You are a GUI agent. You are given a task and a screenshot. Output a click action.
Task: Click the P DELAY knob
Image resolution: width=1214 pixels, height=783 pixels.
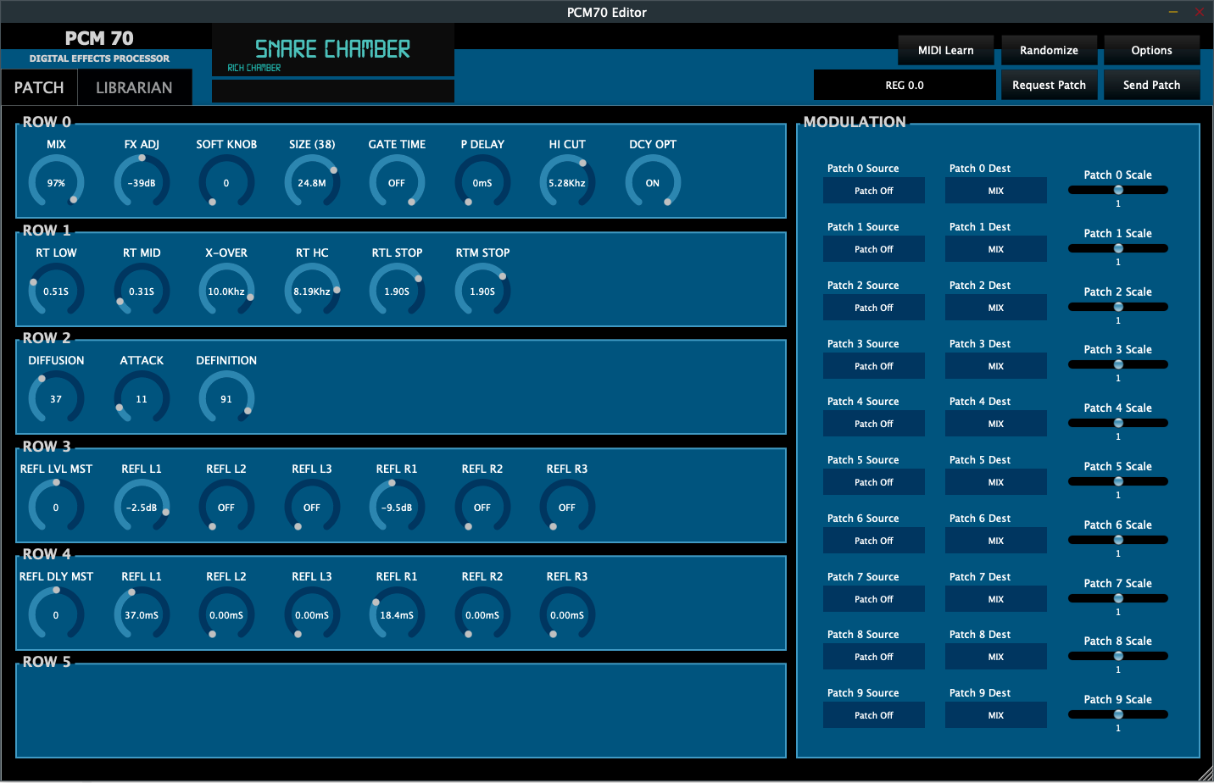click(482, 182)
